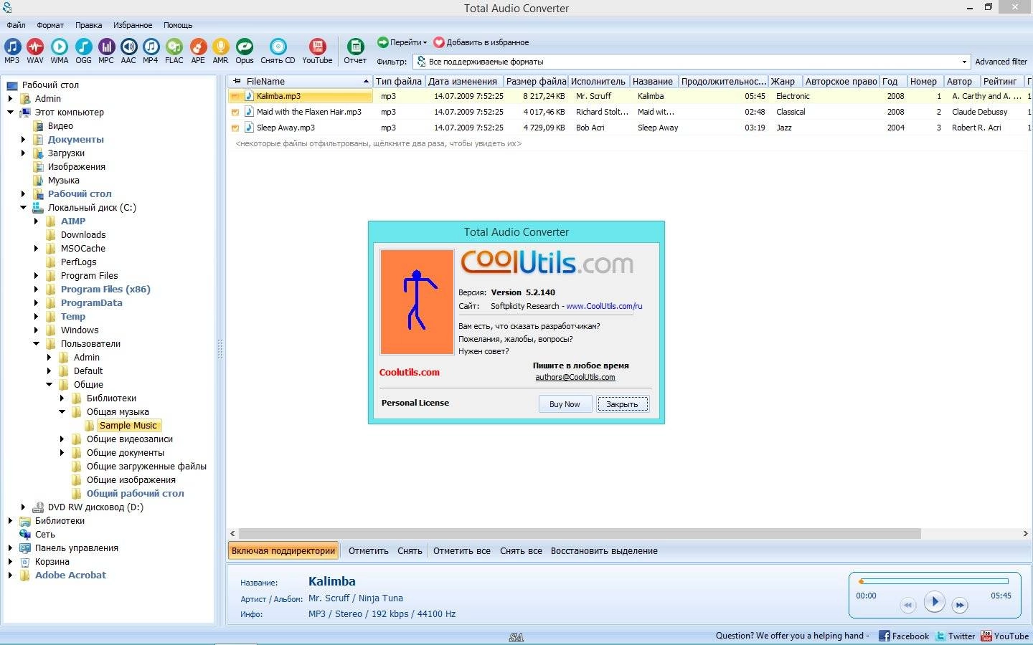Click Восстановить выделение button
1033x645 pixels.
(604, 550)
